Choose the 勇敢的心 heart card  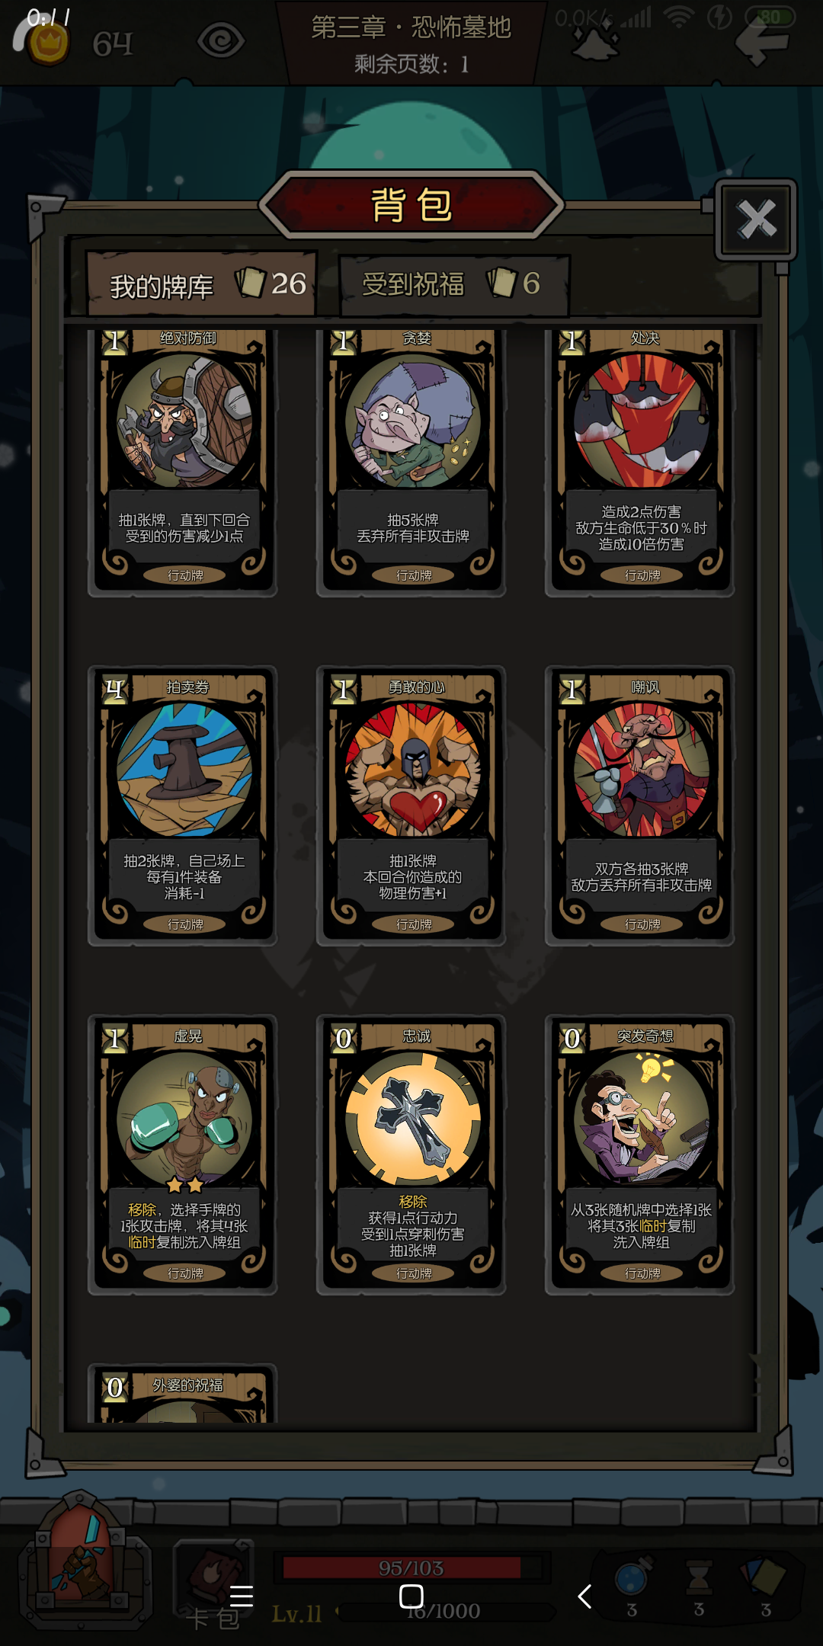(x=411, y=805)
